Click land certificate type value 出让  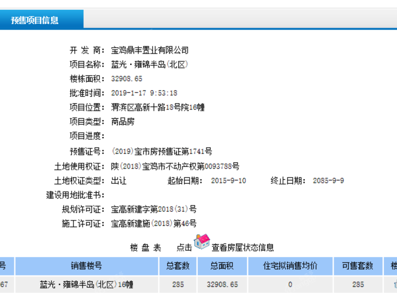pyautogui.click(x=119, y=181)
